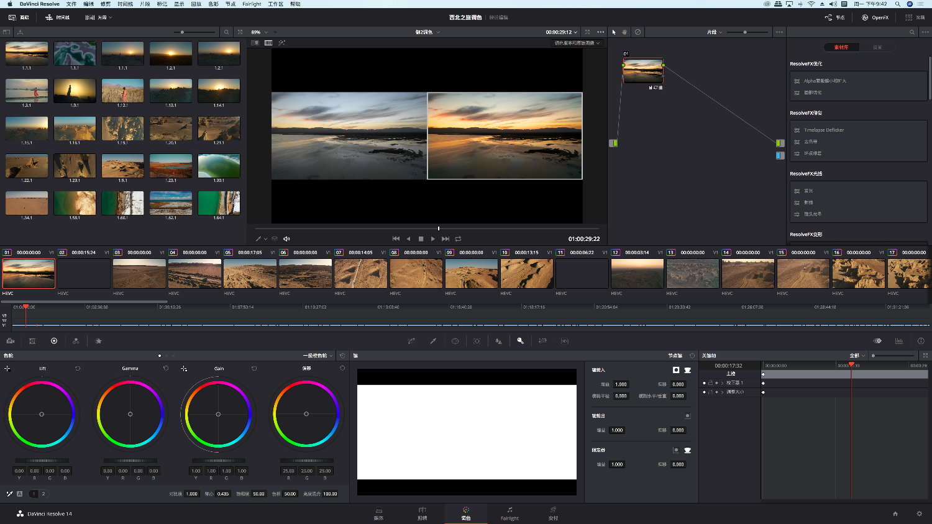Adjust the node editor zoom slider
Image resolution: width=932 pixels, height=524 pixels.
coord(747,32)
